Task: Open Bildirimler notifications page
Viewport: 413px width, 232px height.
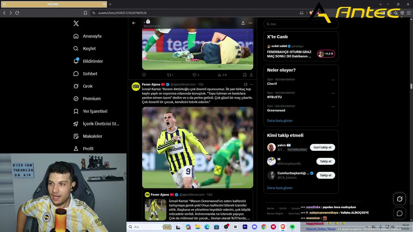Action: pos(88,61)
